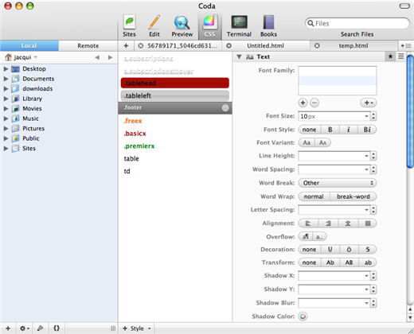Expand the Documents folder
The height and width of the screenshot is (334, 414).
6,79
